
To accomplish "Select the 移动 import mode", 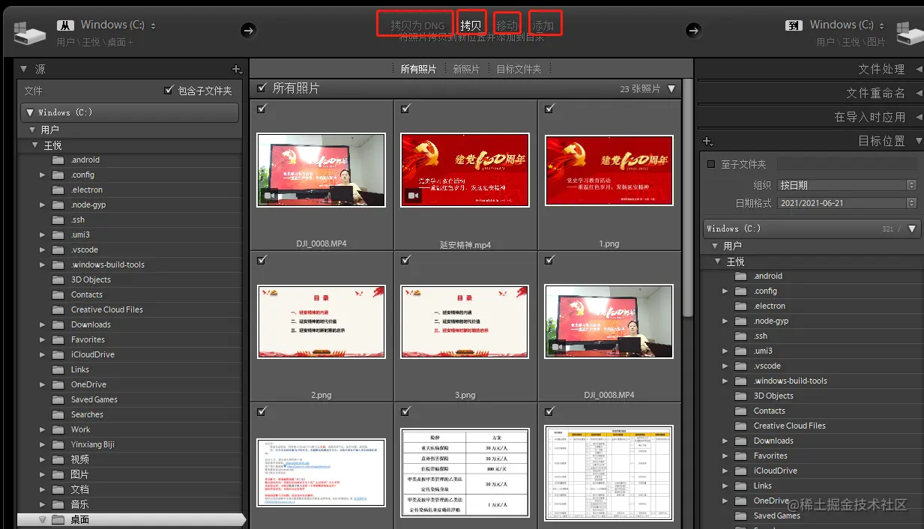I will click(x=507, y=26).
